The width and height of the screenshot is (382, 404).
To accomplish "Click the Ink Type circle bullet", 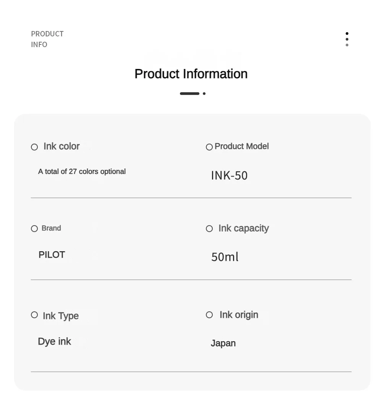I will [34, 315].
